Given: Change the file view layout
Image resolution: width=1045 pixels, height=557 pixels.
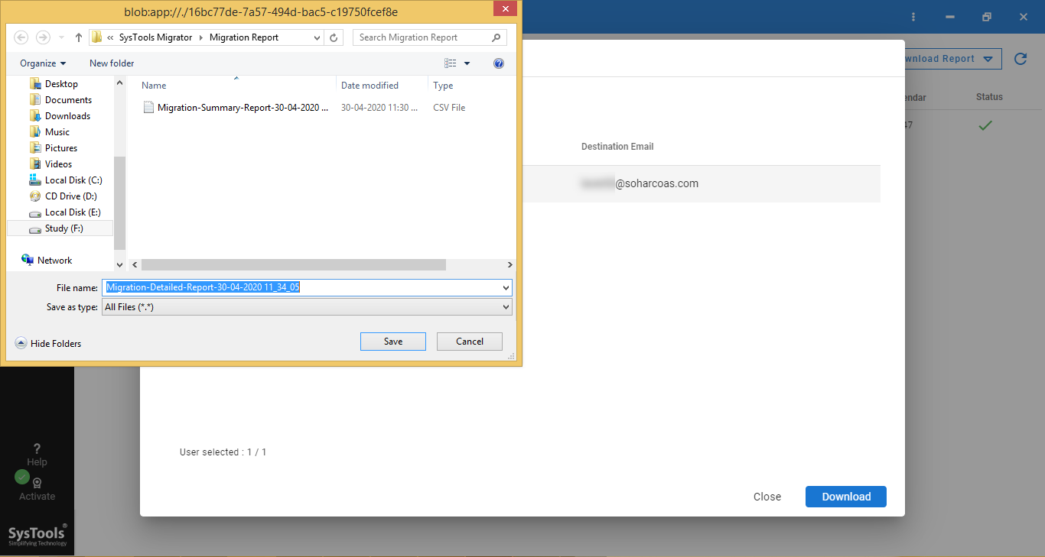Looking at the screenshot, I should (451, 63).
